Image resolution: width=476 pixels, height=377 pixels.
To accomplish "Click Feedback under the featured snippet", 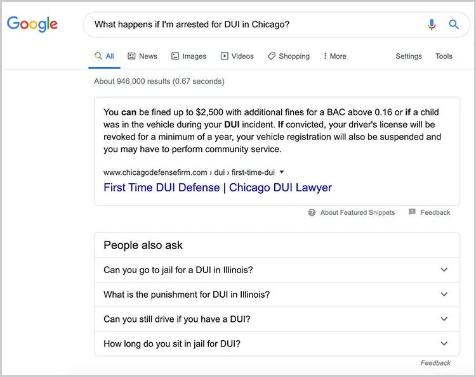I will 435,212.
